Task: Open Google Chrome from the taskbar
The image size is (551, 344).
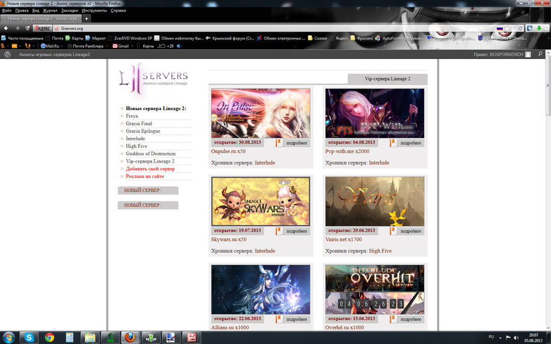Action: coord(50,338)
